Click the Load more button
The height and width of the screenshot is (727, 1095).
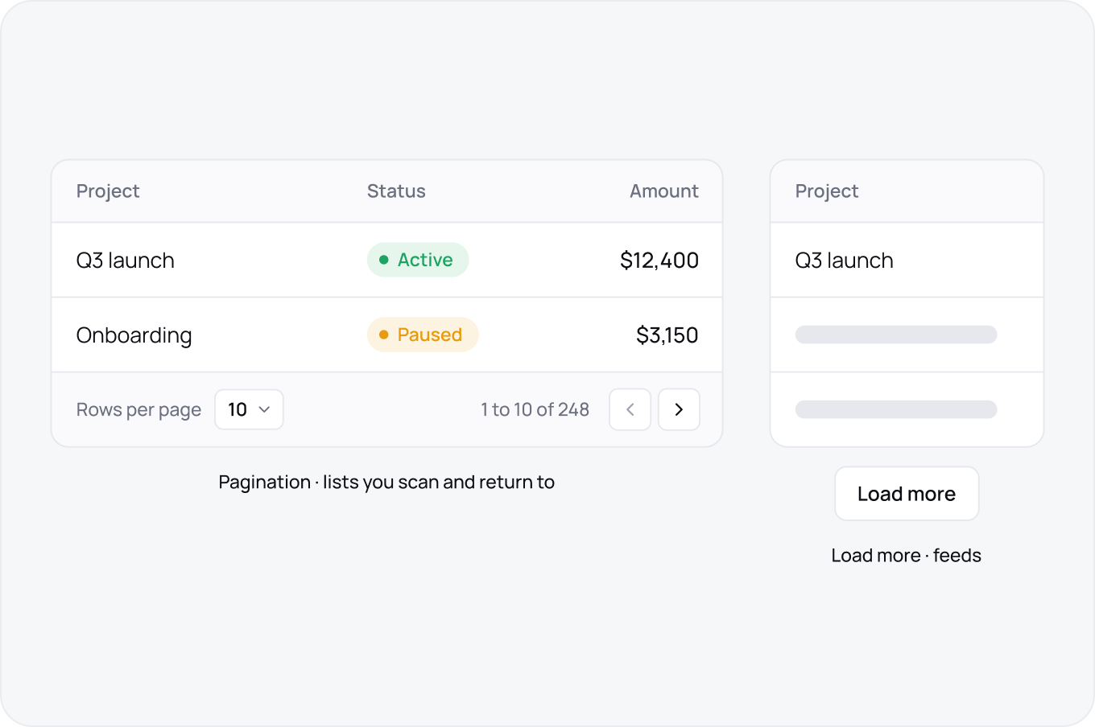coord(907,494)
